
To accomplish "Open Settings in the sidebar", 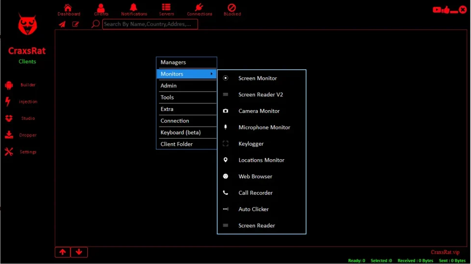I will (x=21, y=152).
